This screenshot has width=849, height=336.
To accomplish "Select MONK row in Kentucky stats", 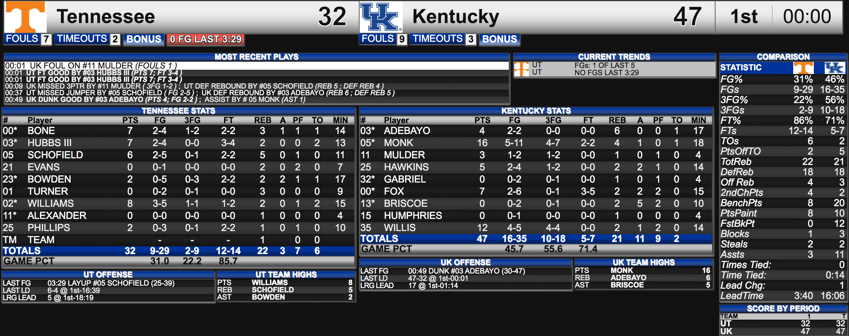I will (536, 143).
